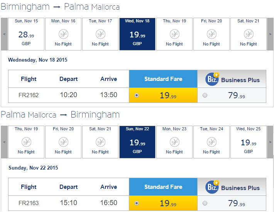Click the outbound Standard Fare column header
Image resolution: width=274 pixels, height=212 pixels.
click(163, 79)
